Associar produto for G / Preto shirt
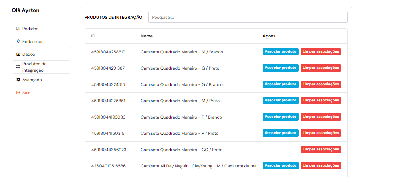This screenshot has height=177, width=396. click(281, 68)
